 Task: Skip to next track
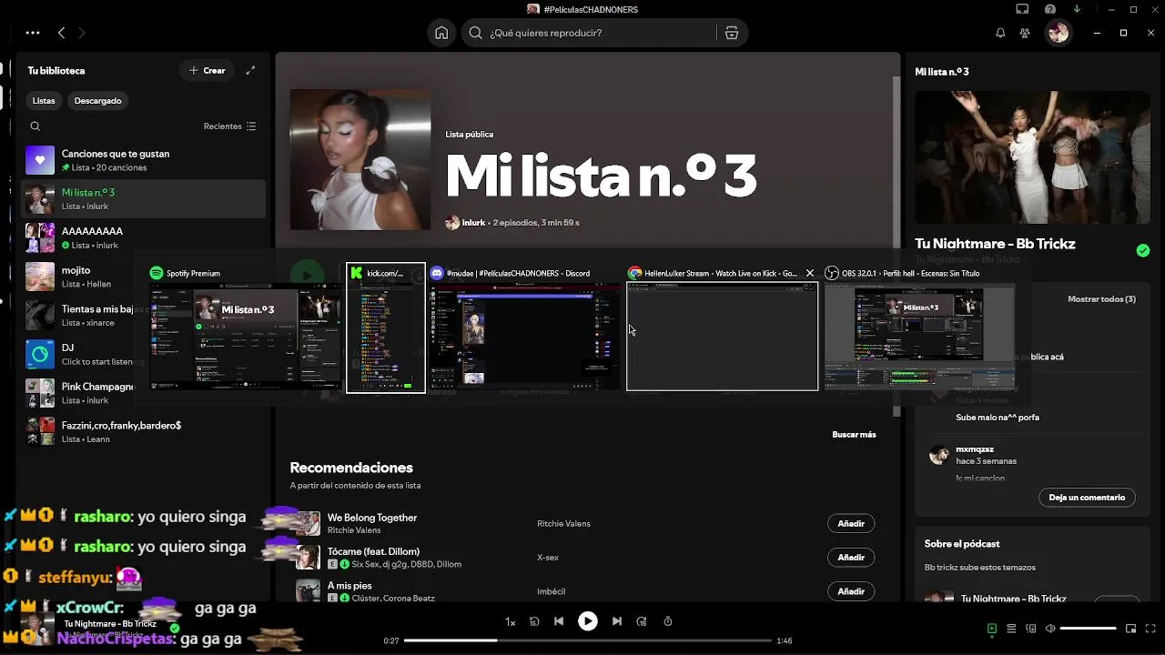tap(617, 621)
